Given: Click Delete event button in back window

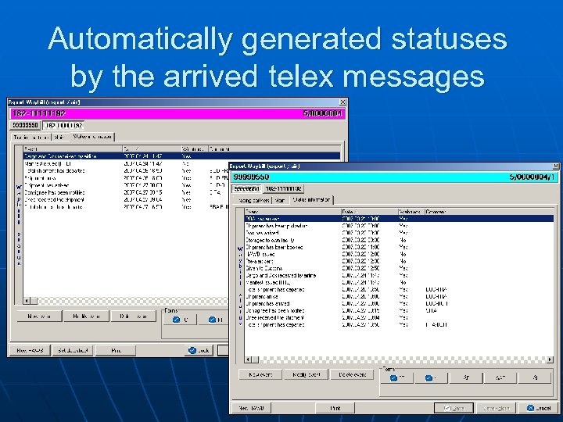Looking at the screenshot, I should tap(134, 316).
